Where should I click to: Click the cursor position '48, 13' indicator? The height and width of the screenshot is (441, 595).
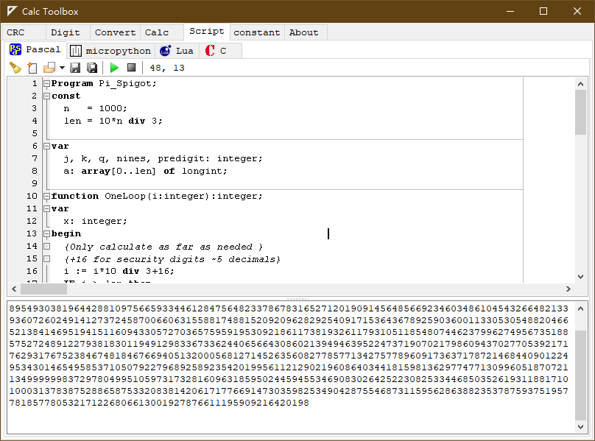pos(167,68)
